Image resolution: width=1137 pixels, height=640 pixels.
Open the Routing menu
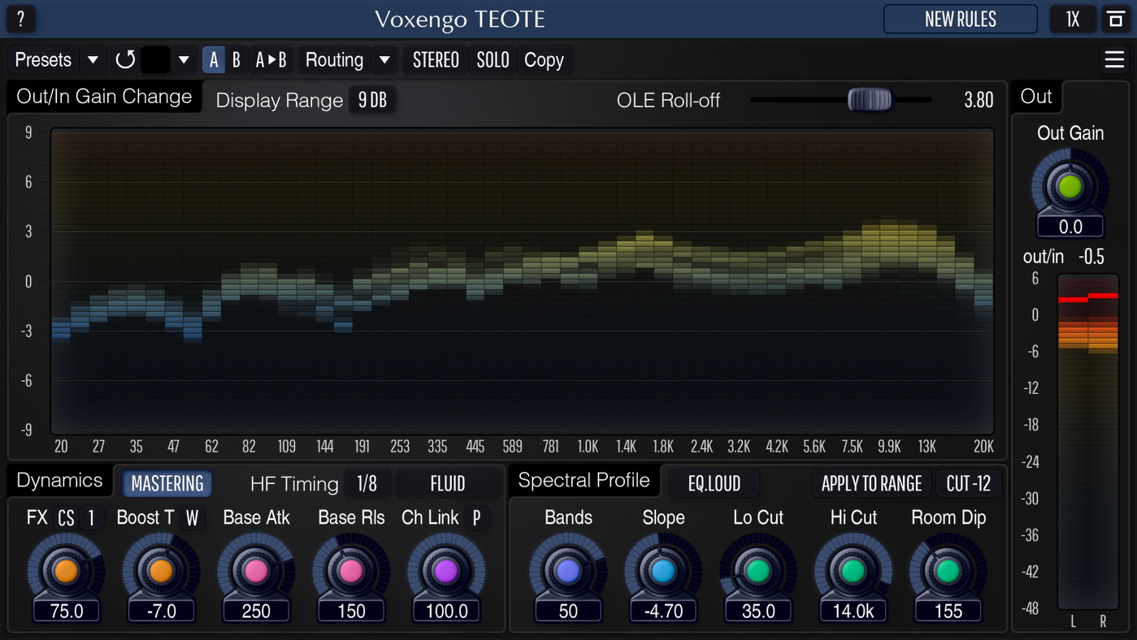click(334, 59)
